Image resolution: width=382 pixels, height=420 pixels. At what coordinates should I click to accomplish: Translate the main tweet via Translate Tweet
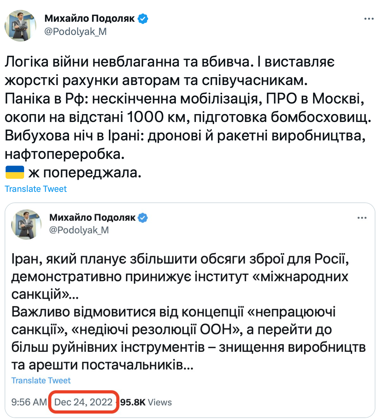pyautogui.click(x=36, y=189)
